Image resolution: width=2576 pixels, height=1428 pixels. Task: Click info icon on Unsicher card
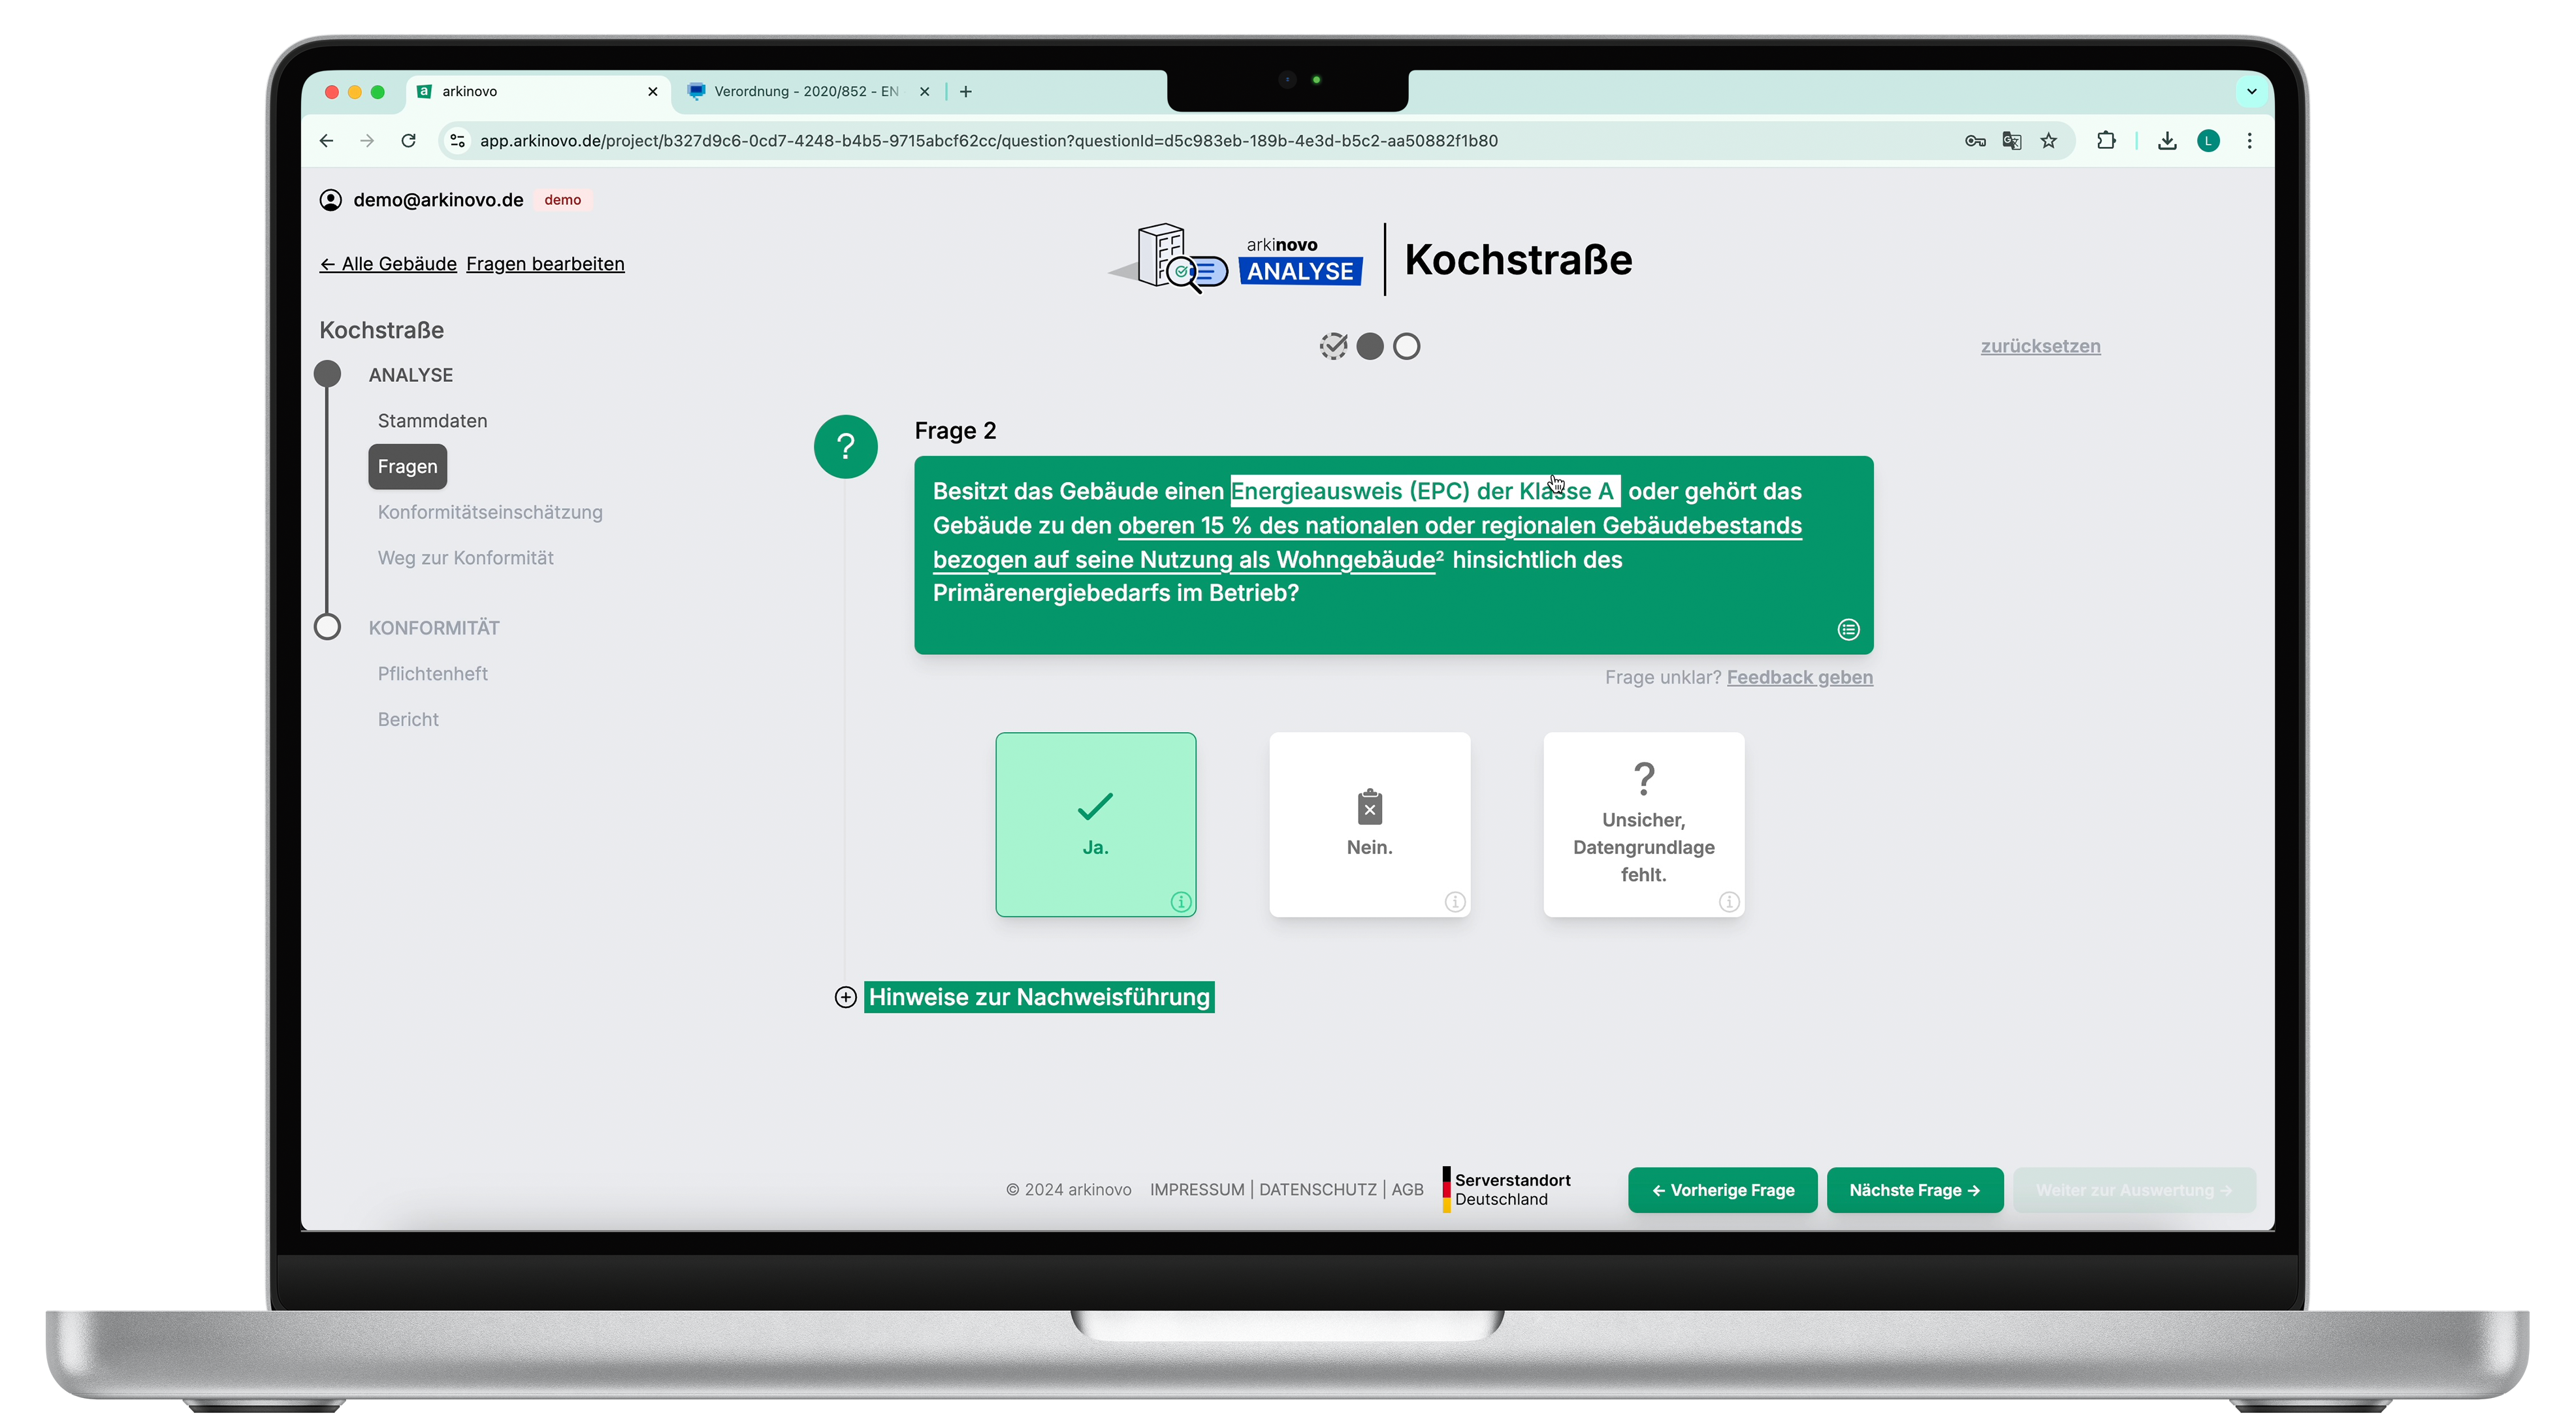1729,902
